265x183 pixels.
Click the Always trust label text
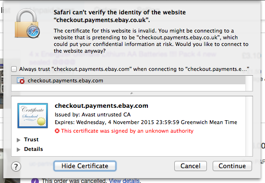pos(134,69)
